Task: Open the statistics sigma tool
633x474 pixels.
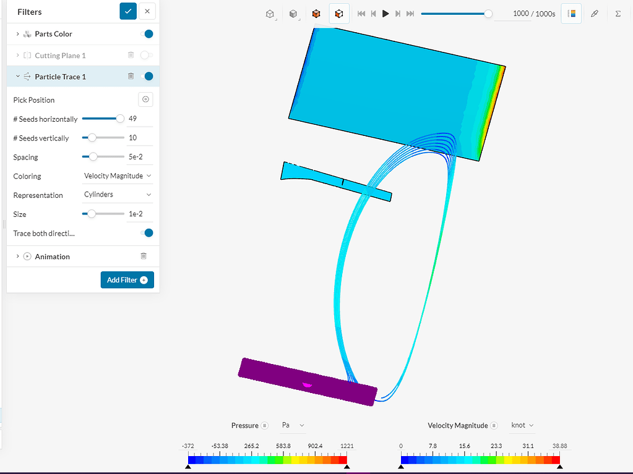Action: pos(617,13)
